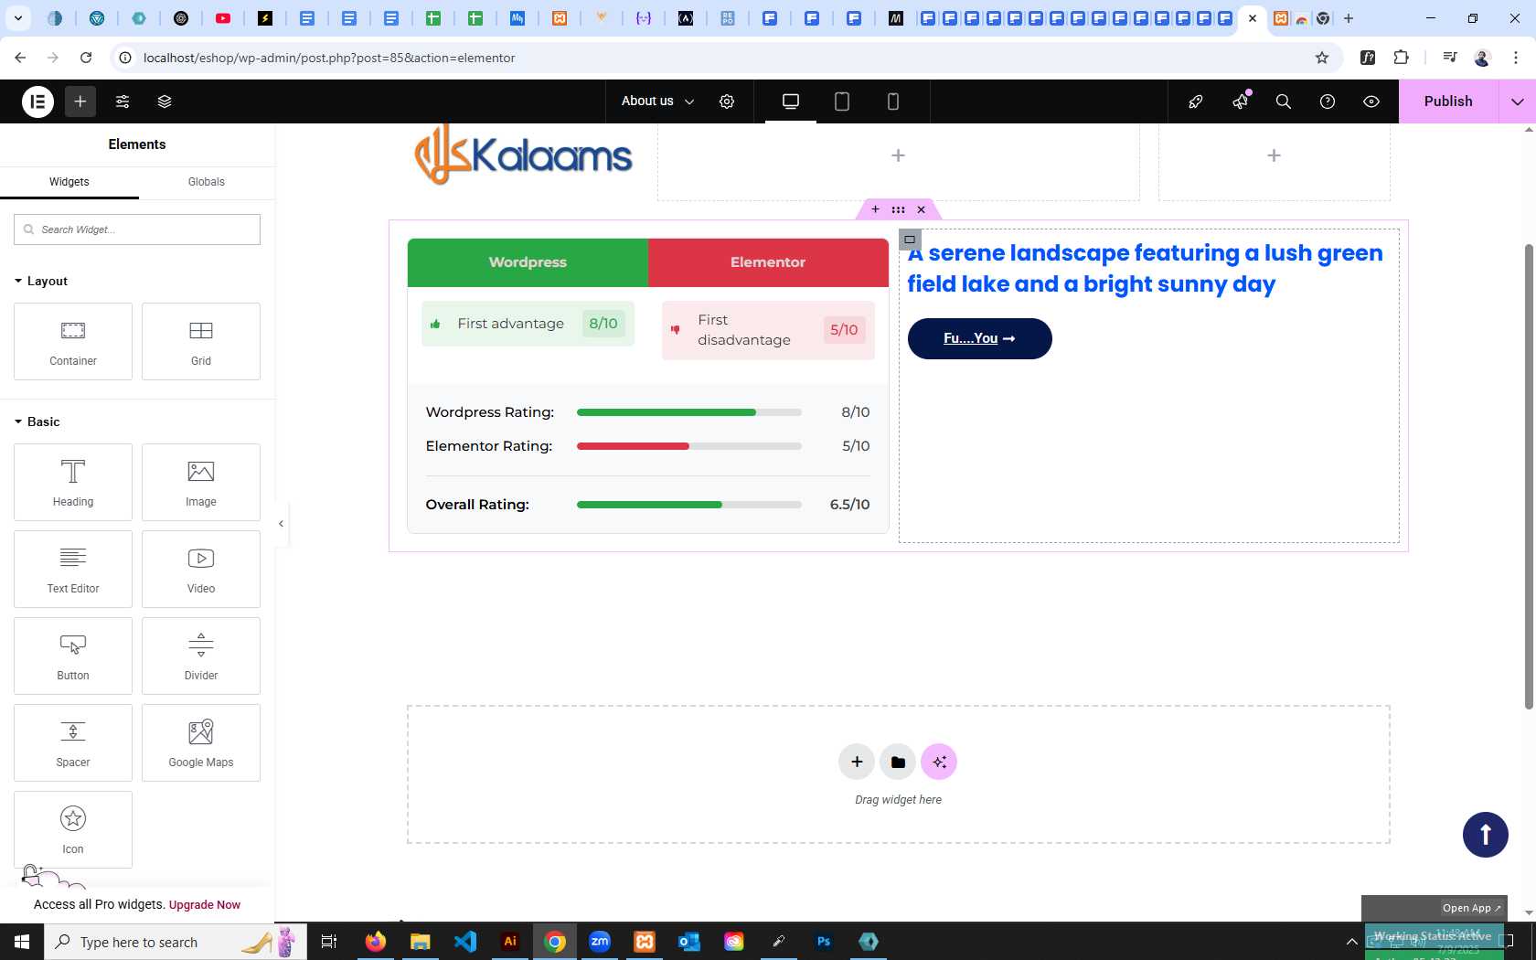
Task: Switch to desktop responsive view
Action: (x=791, y=101)
